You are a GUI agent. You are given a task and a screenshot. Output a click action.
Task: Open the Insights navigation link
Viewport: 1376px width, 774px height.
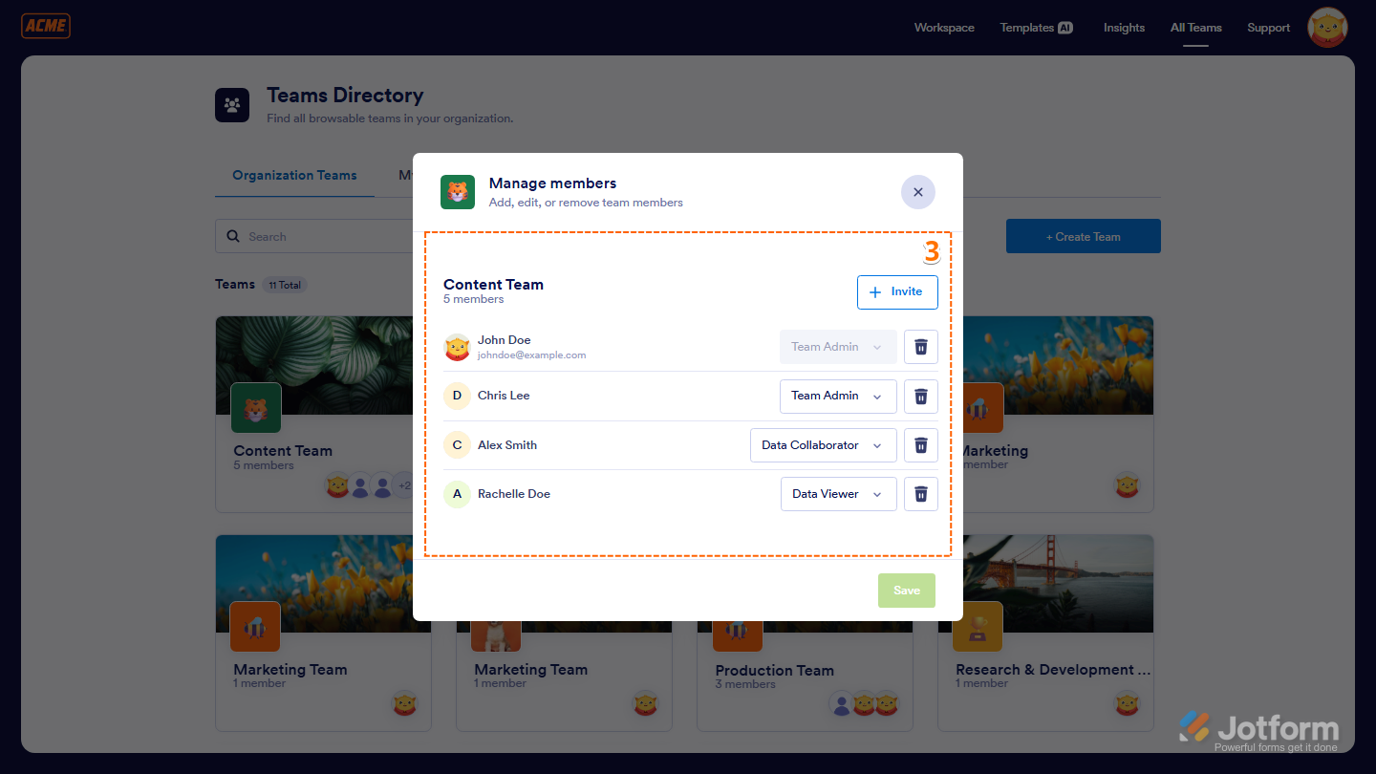[1124, 28]
